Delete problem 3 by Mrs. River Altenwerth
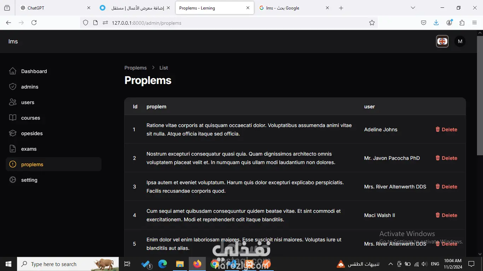 point(446,187)
